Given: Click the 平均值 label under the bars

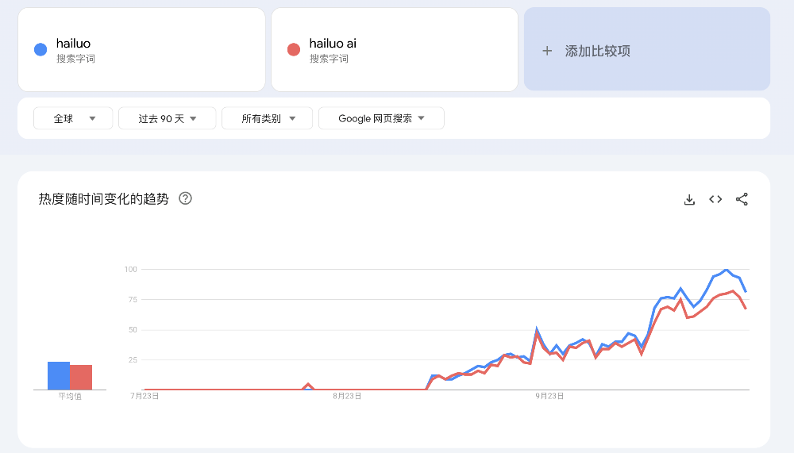Looking at the screenshot, I should (70, 396).
